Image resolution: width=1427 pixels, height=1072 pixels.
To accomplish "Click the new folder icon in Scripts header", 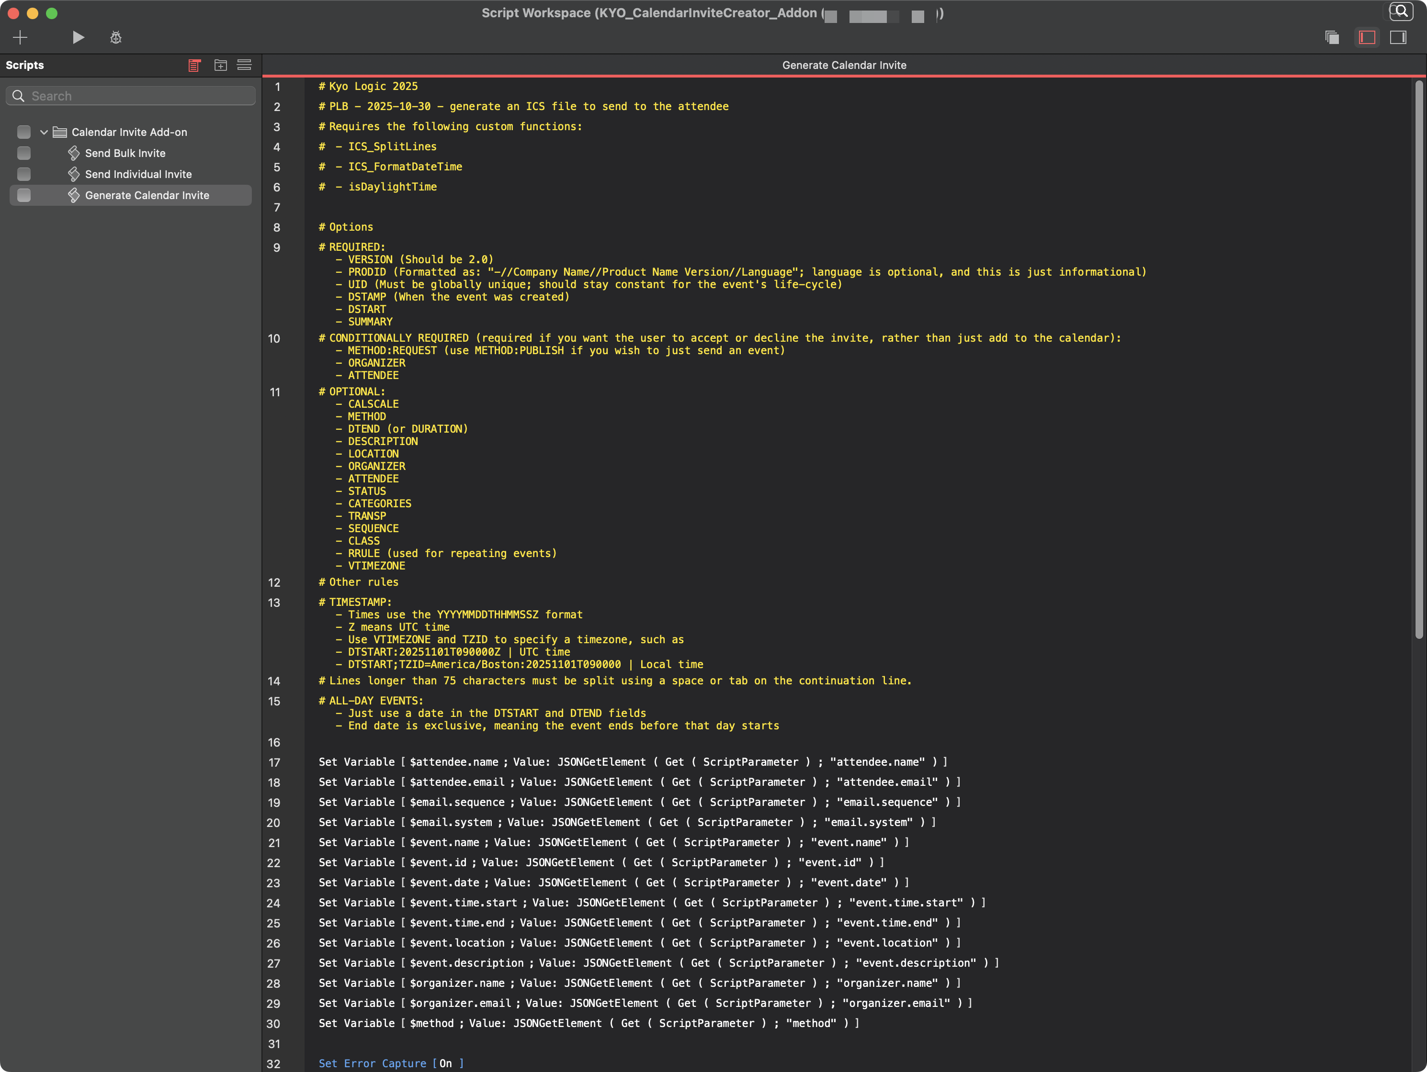I will pyautogui.click(x=221, y=65).
